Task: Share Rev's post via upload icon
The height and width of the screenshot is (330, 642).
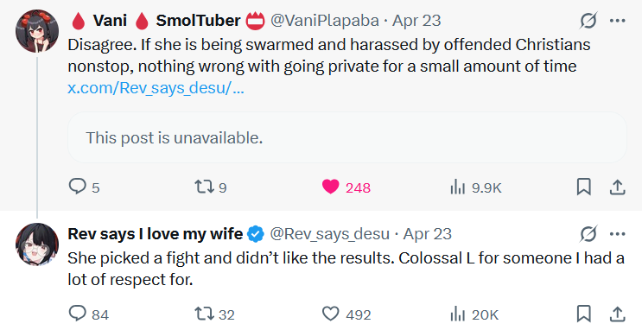Action: pyautogui.click(x=618, y=314)
